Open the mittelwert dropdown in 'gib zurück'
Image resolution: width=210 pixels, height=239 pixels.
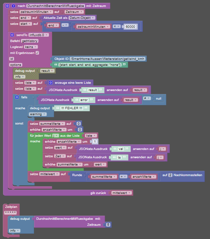point(121,193)
